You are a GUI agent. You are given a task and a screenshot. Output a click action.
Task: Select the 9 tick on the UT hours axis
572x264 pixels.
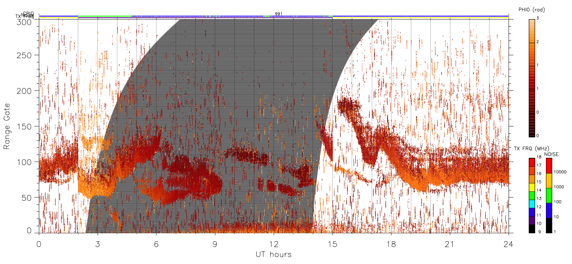pyautogui.click(x=215, y=244)
